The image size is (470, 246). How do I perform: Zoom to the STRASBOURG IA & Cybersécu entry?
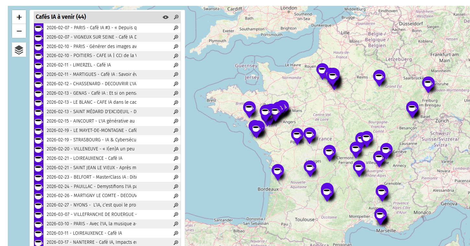click(176, 140)
